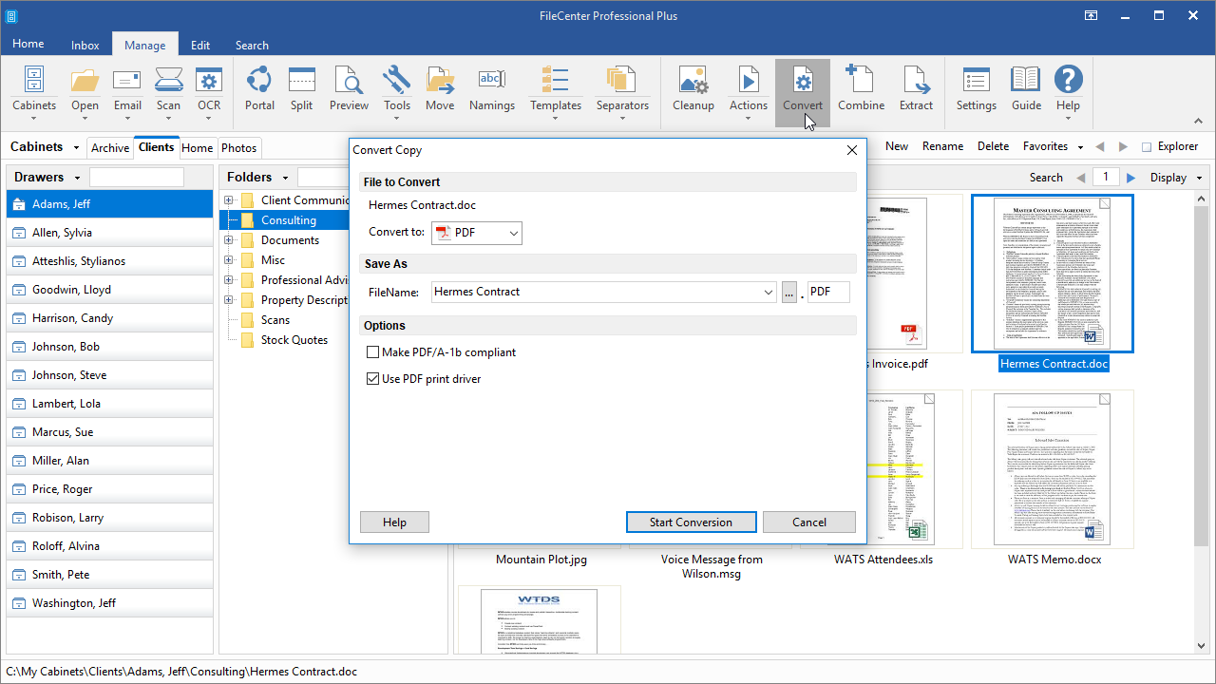Cancel the Convert Copy dialog
The width and height of the screenshot is (1216, 684).
tap(809, 522)
